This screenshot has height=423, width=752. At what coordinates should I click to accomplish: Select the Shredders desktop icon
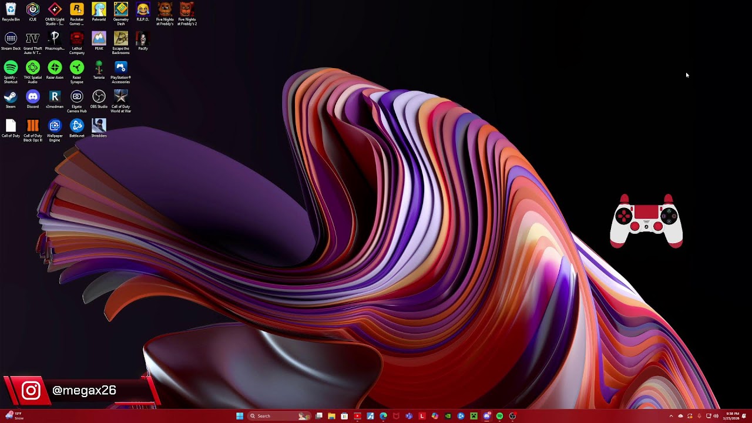[x=99, y=129]
